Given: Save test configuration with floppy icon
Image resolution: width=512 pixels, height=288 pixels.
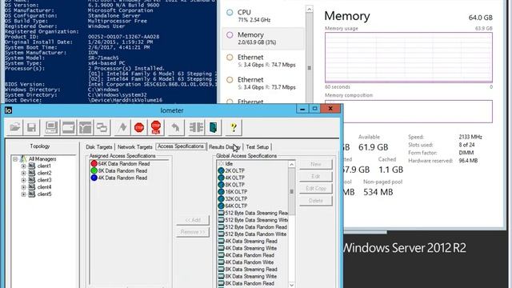Looking at the screenshot, I should tap(32, 127).
